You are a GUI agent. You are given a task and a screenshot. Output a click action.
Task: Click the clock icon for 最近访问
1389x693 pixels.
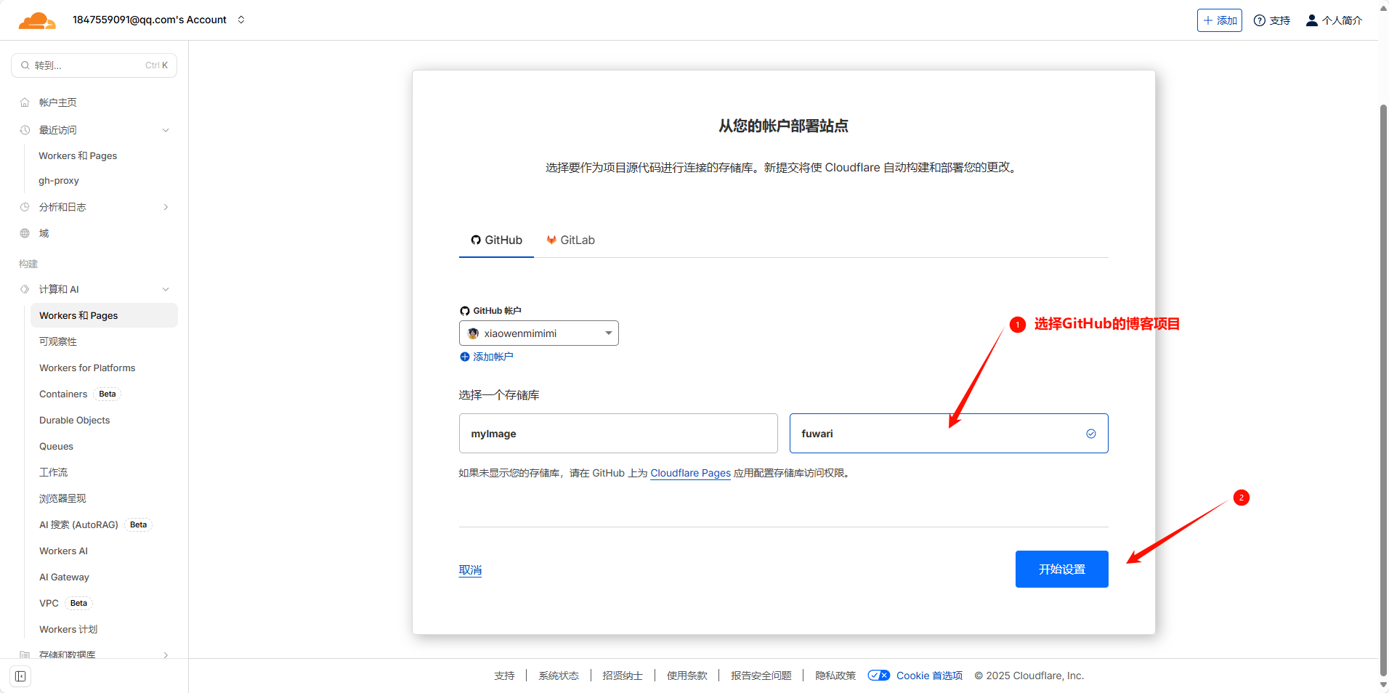[25, 130]
